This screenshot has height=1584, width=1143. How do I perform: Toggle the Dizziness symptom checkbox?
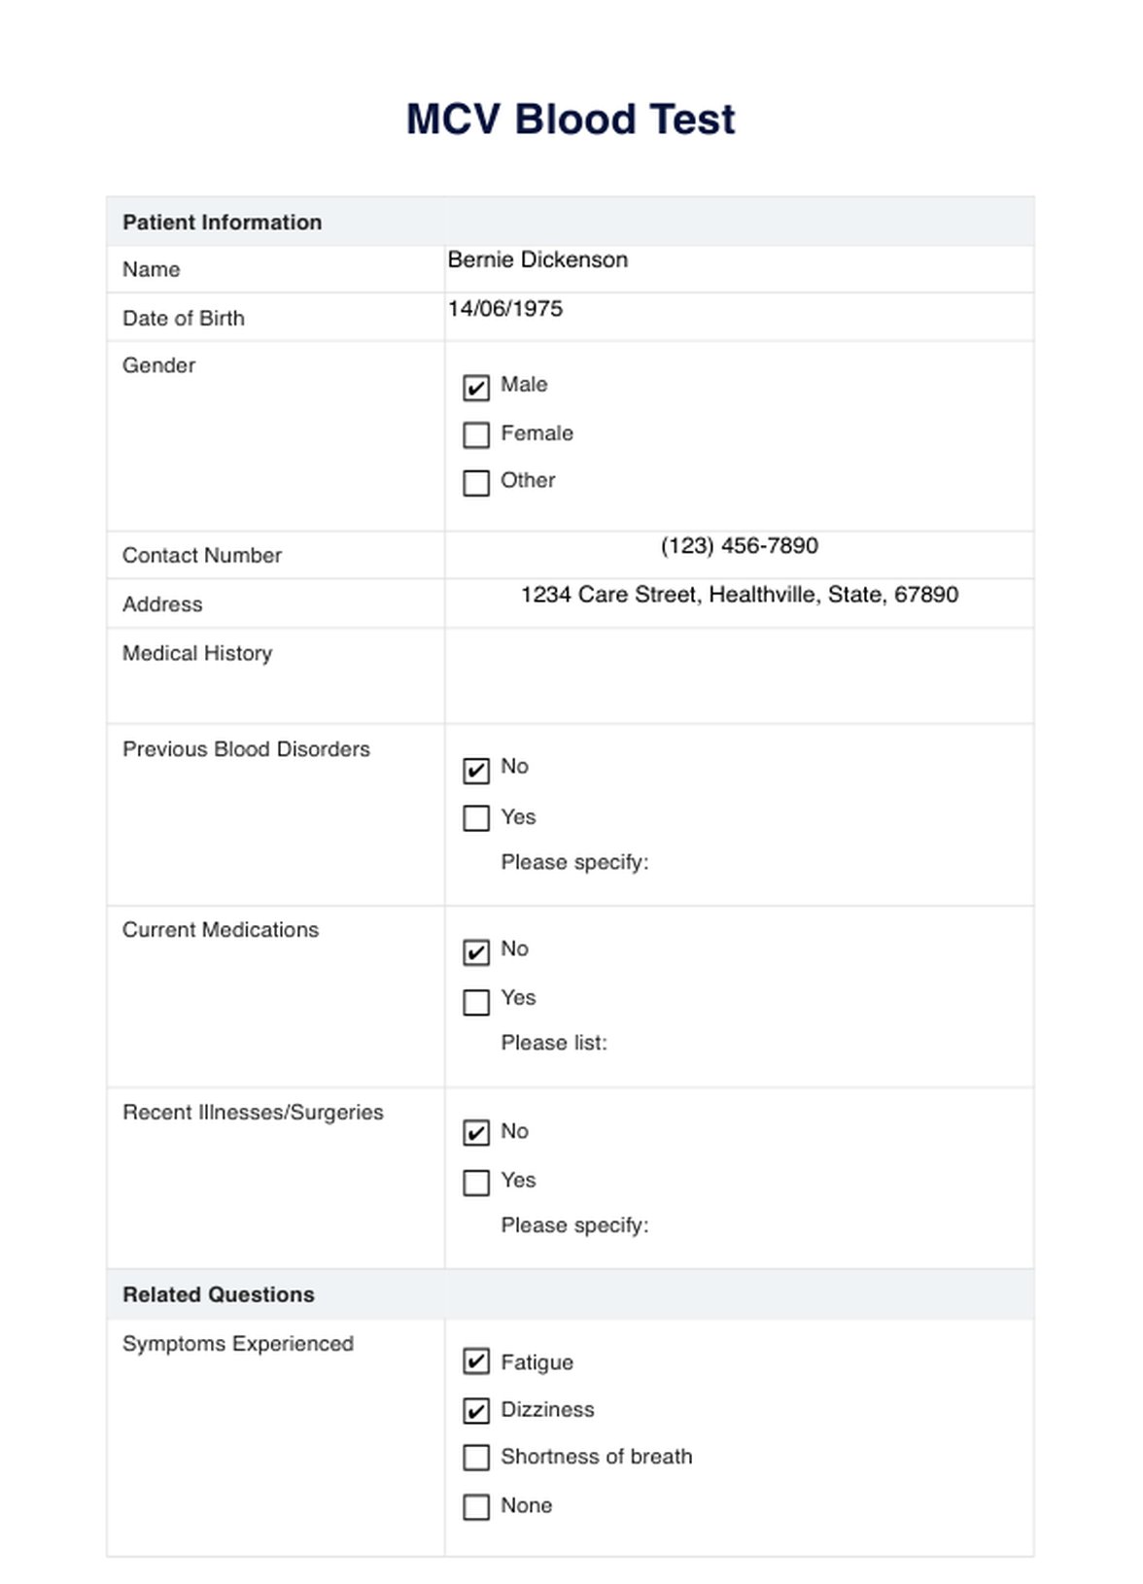tap(475, 1411)
